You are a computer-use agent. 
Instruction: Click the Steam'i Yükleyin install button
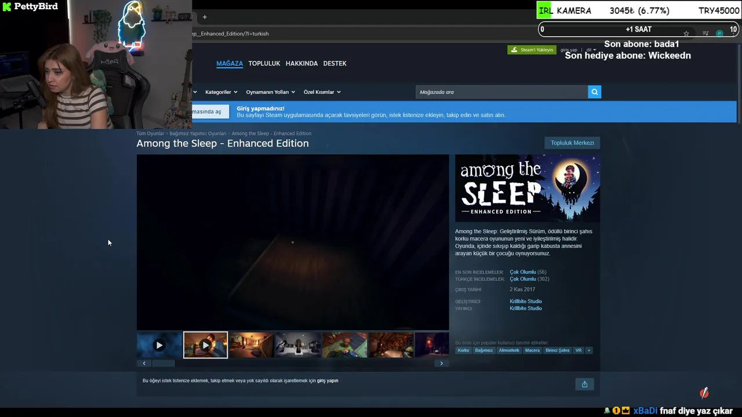(x=532, y=50)
